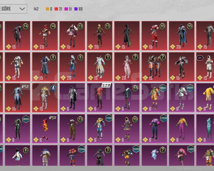
Task: Select the dark outfit with pink scarf, level 14
Action: (x=18, y=36)
